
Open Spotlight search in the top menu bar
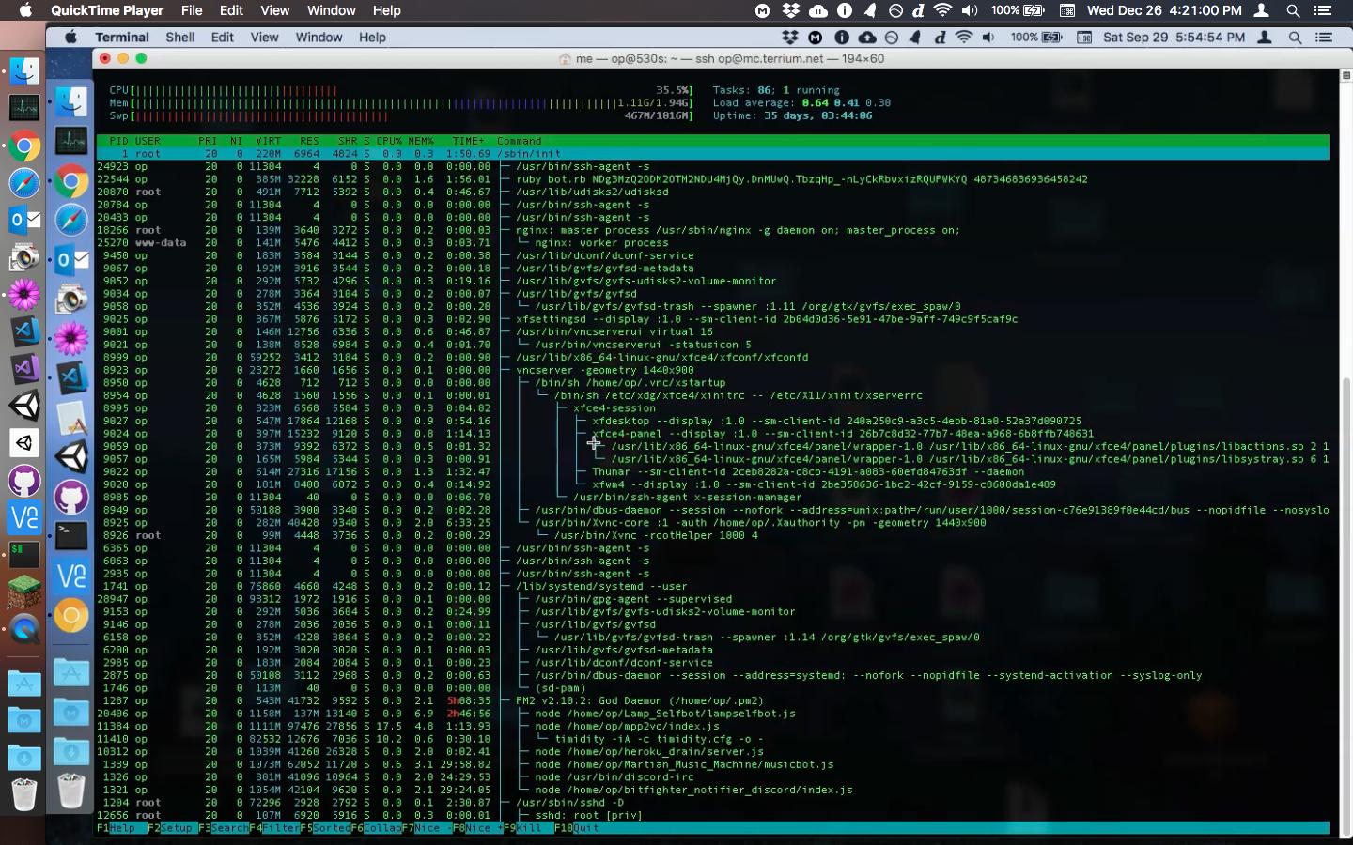pyautogui.click(x=1293, y=10)
